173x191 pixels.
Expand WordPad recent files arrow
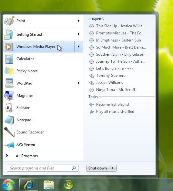79,83
